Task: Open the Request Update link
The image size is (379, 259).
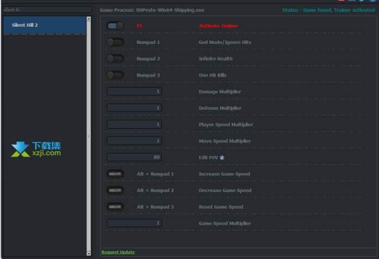Action: (118, 252)
